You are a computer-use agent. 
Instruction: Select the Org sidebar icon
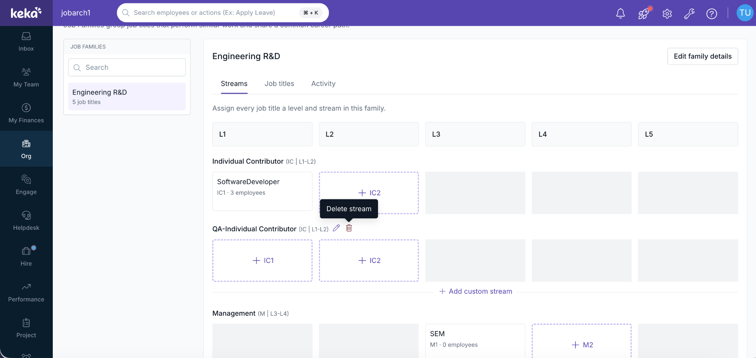pyautogui.click(x=26, y=149)
